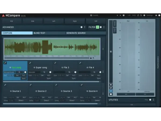This screenshot has height=121, width=161.
Task: Click the waveform zoom magnifier icon
Action: (x=93, y=58)
